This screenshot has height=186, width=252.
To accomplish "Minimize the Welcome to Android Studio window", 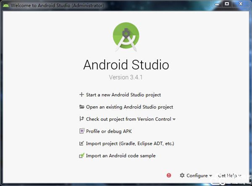I will tap(217, 4).
